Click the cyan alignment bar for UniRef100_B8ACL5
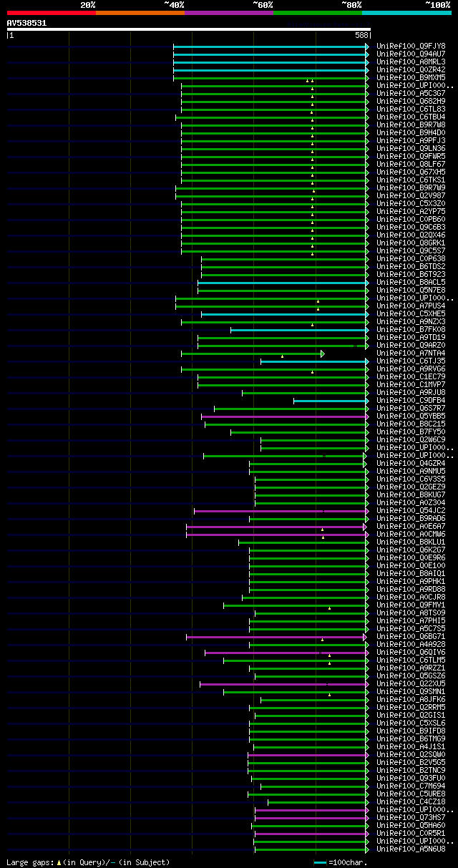 click(x=283, y=282)
